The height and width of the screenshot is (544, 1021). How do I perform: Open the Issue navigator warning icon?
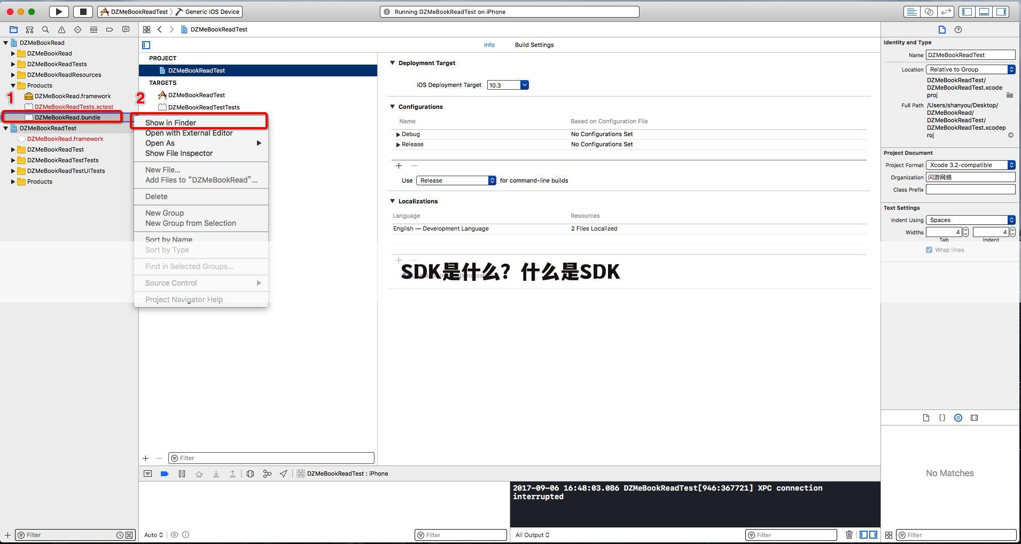[61, 30]
